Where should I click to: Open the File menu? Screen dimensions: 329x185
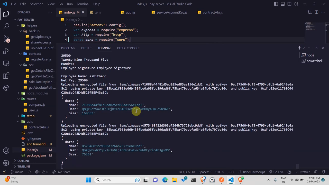point(14,4)
